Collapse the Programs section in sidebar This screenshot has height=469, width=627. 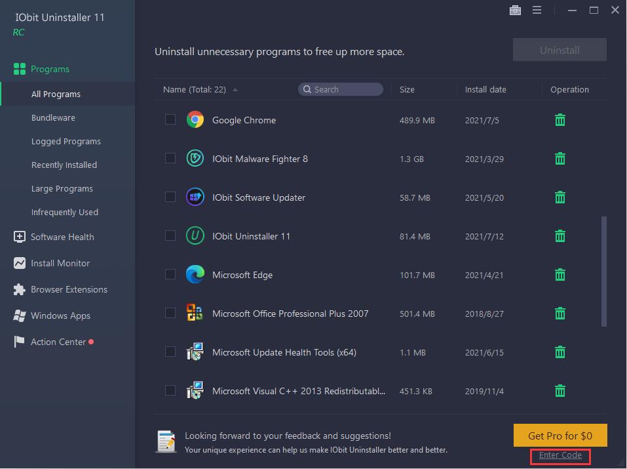[x=50, y=69]
